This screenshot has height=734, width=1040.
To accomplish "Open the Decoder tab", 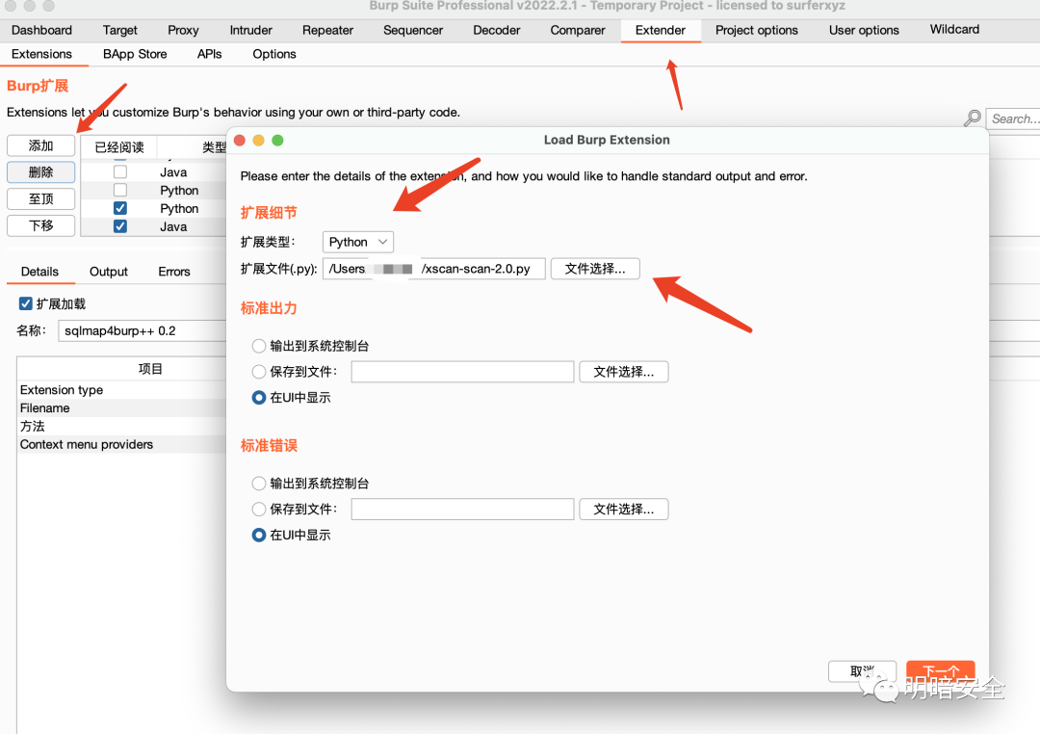I will 496,30.
